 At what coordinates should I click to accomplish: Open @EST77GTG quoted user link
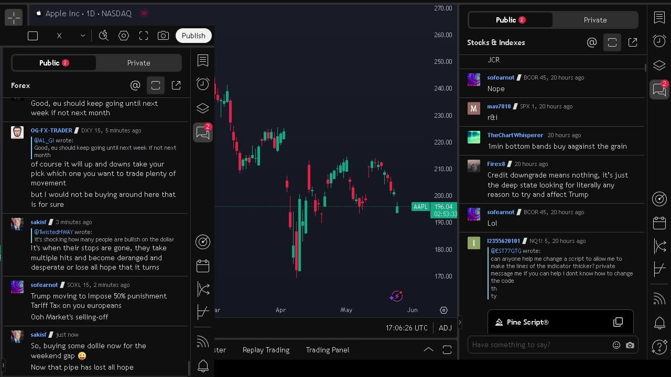click(506, 251)
